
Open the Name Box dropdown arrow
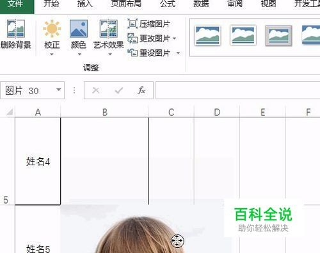[x=58, y=90]
